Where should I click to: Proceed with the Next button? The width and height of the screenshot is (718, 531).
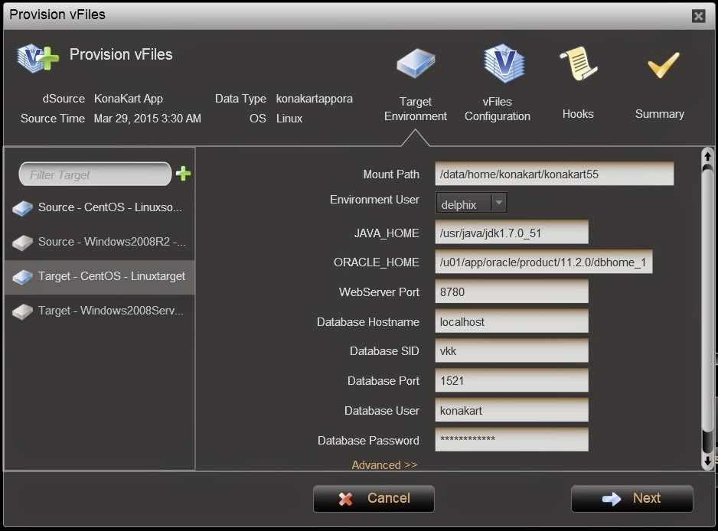[x=632, y=499]
